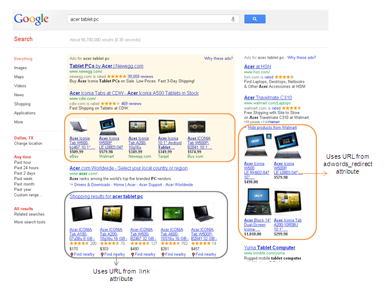Open Acer.com Worldwide search result
Screen dimensions: 385x300
pyautogui.click(x=128, y=168)
